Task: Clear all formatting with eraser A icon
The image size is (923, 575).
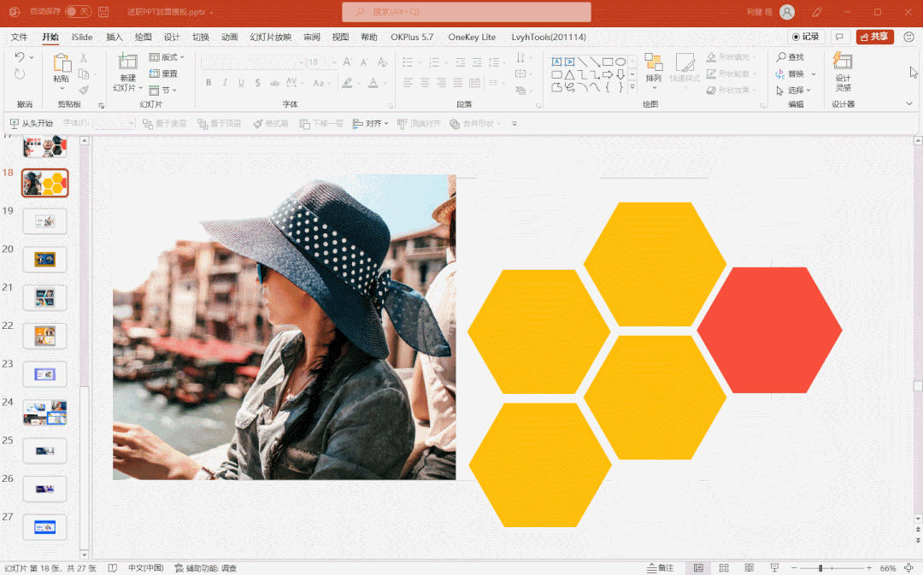Action: [382, 62]
